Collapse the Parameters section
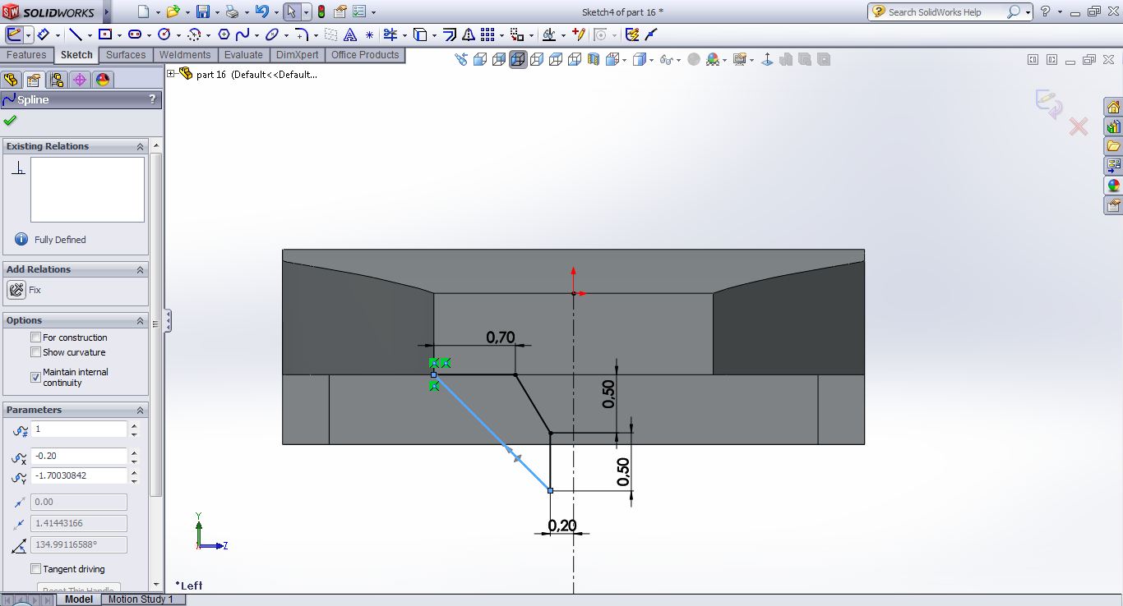 (x=140, y=410)
